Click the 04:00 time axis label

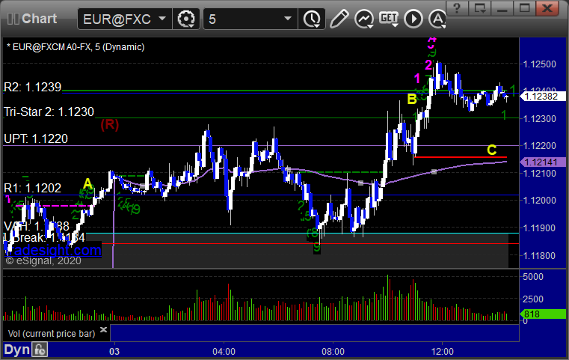coord(224,352)
